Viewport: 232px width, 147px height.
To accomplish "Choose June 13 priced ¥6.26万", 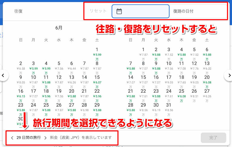I will click(x=72, y=82).
